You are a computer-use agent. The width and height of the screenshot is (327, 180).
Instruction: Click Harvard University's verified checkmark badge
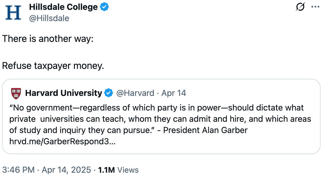109,93
